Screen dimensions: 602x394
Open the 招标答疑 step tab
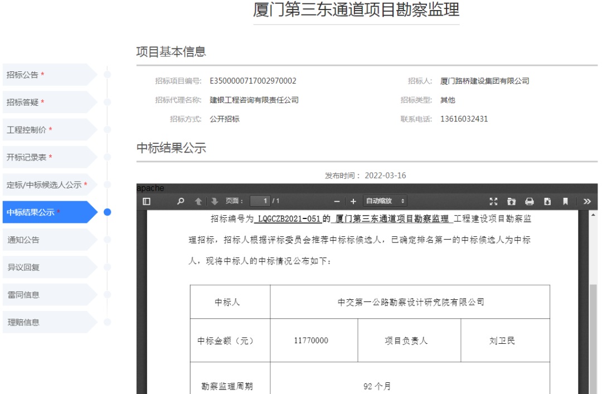pos(50,102)
